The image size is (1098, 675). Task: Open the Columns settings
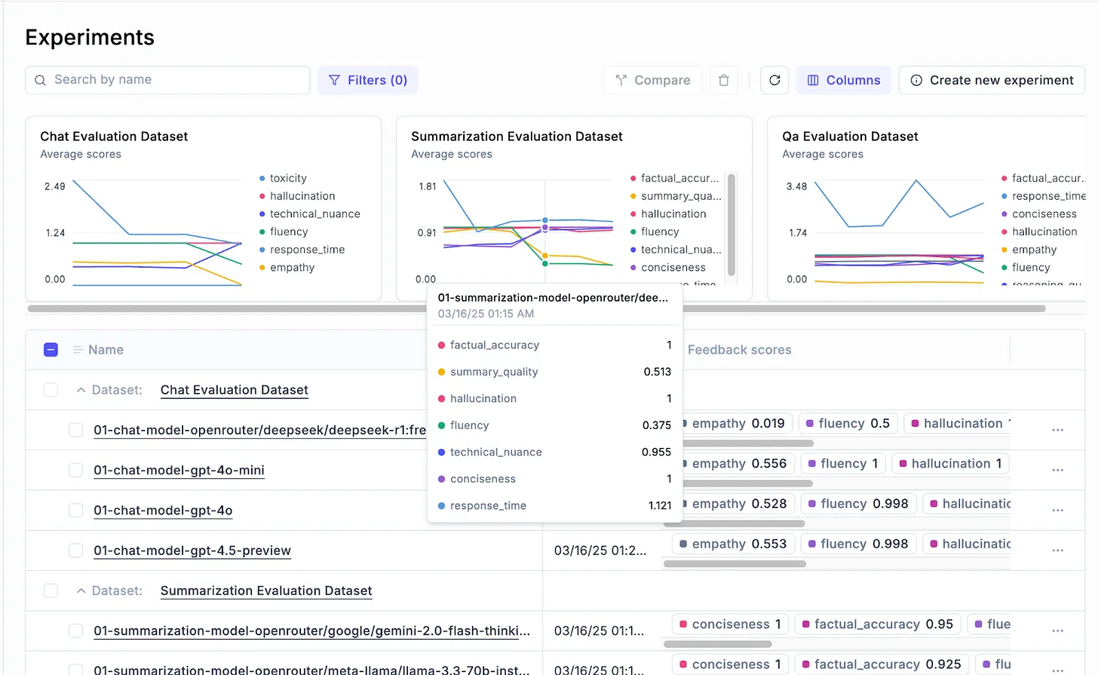(x=844, y=80)
